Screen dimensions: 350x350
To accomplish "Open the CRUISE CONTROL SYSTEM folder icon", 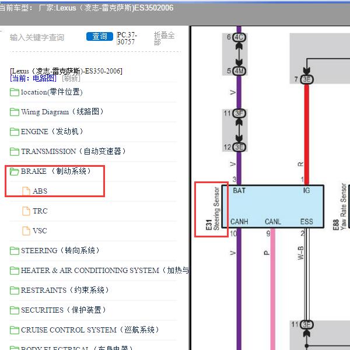I will pos(15,330).
